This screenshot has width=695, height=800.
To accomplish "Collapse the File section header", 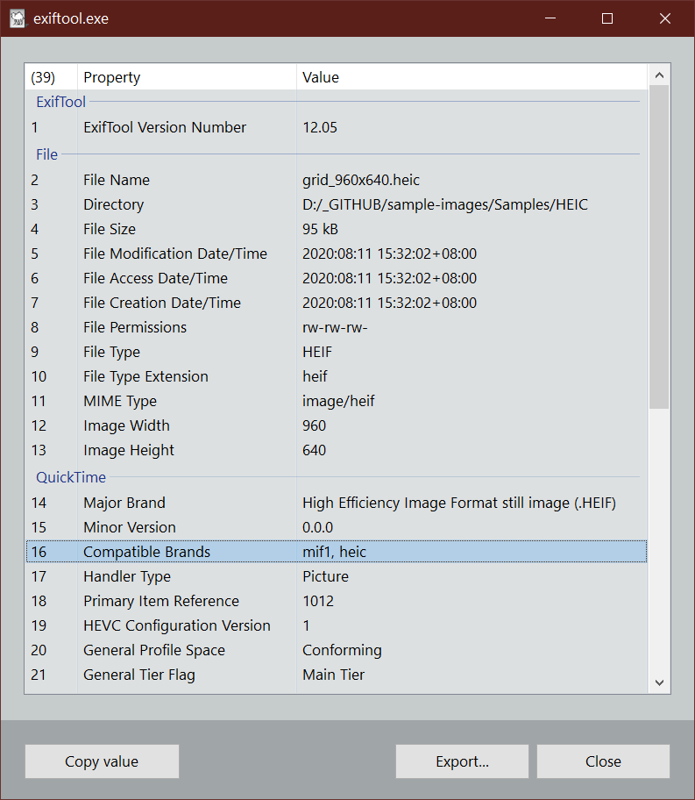I will coord(47,154).
